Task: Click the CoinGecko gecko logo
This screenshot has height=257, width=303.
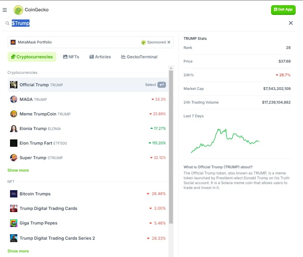Action: coord(18,10)
